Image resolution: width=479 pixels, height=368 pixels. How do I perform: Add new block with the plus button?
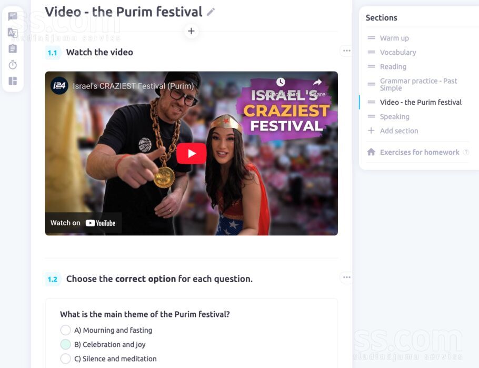191,31
